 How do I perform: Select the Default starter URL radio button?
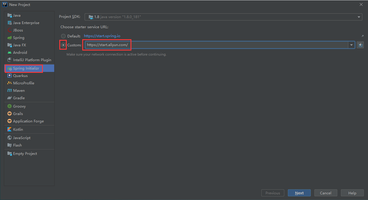coord(63,36)
